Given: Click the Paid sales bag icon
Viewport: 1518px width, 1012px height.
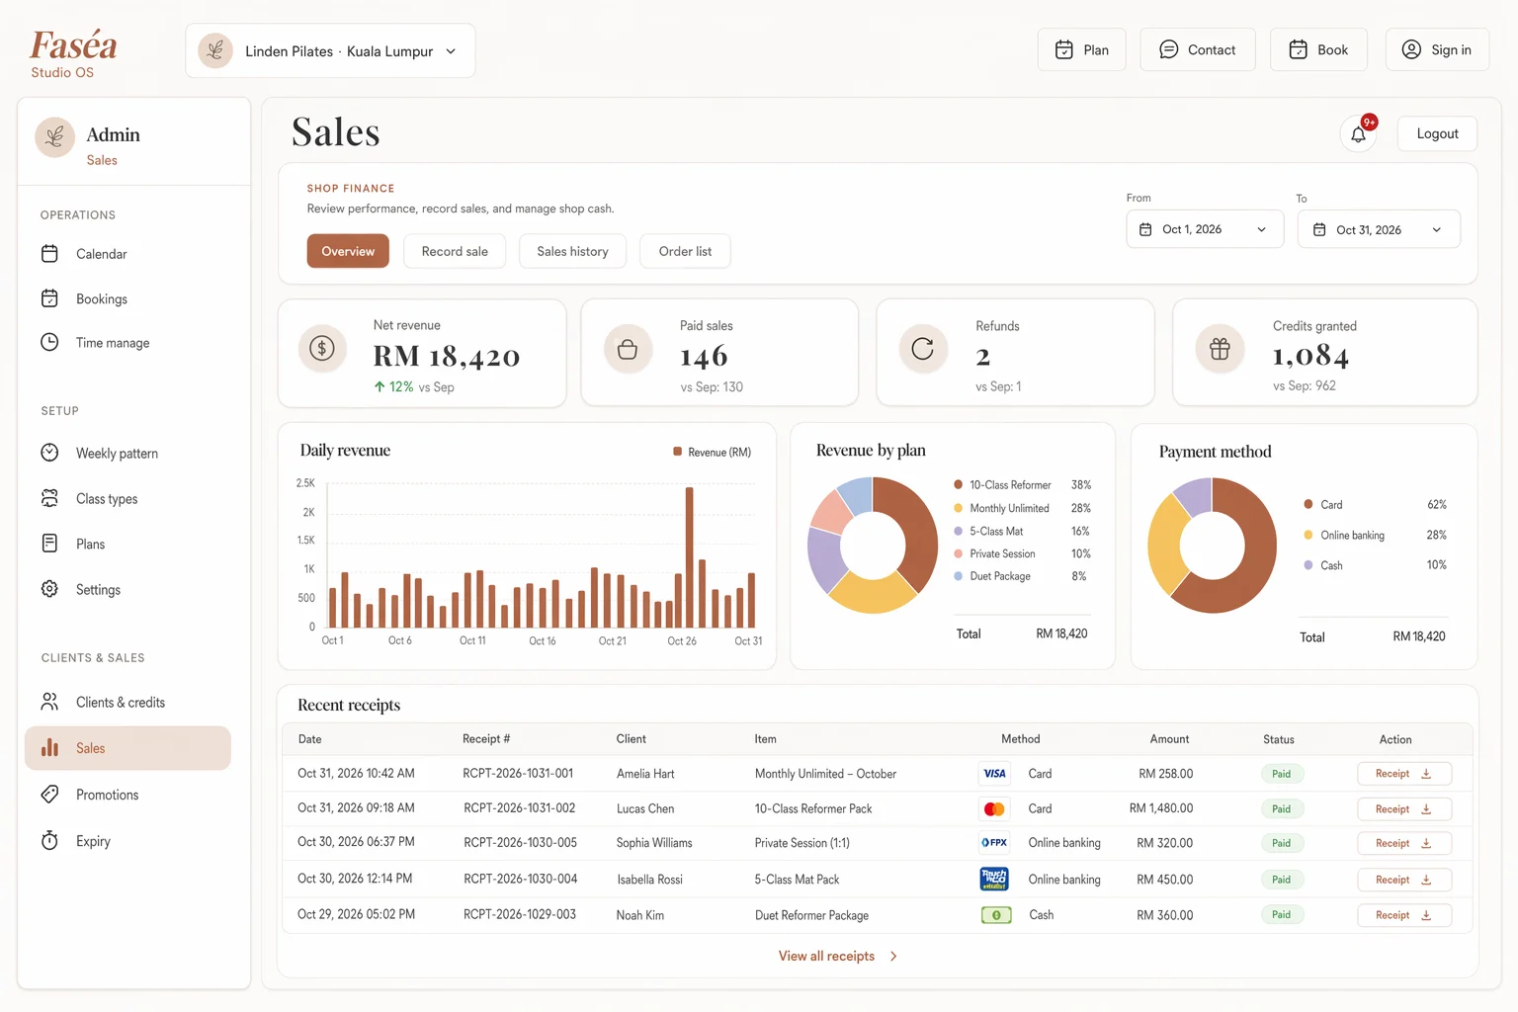Looking at the screenshot, I should pos(628,350).
